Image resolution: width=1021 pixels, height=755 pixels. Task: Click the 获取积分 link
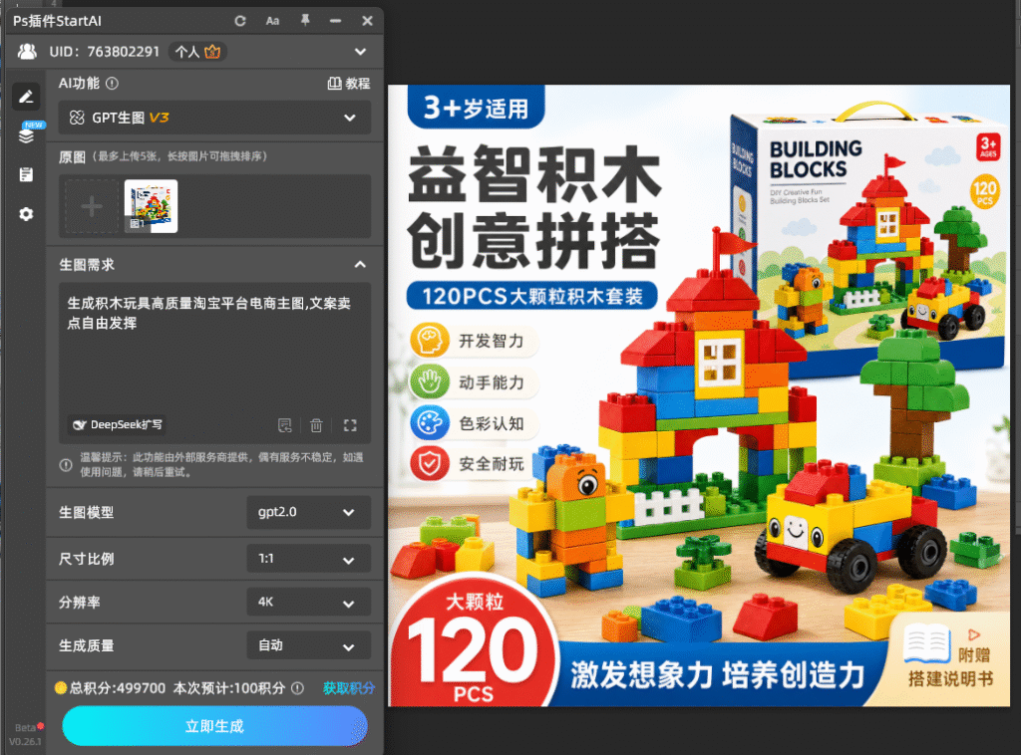pyautogui.click(x=348, y=688)
